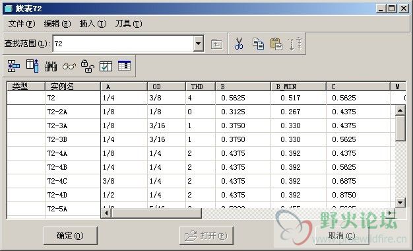
Task: Click the lock/unlock instance icon
Action: (x=88, y=66)
